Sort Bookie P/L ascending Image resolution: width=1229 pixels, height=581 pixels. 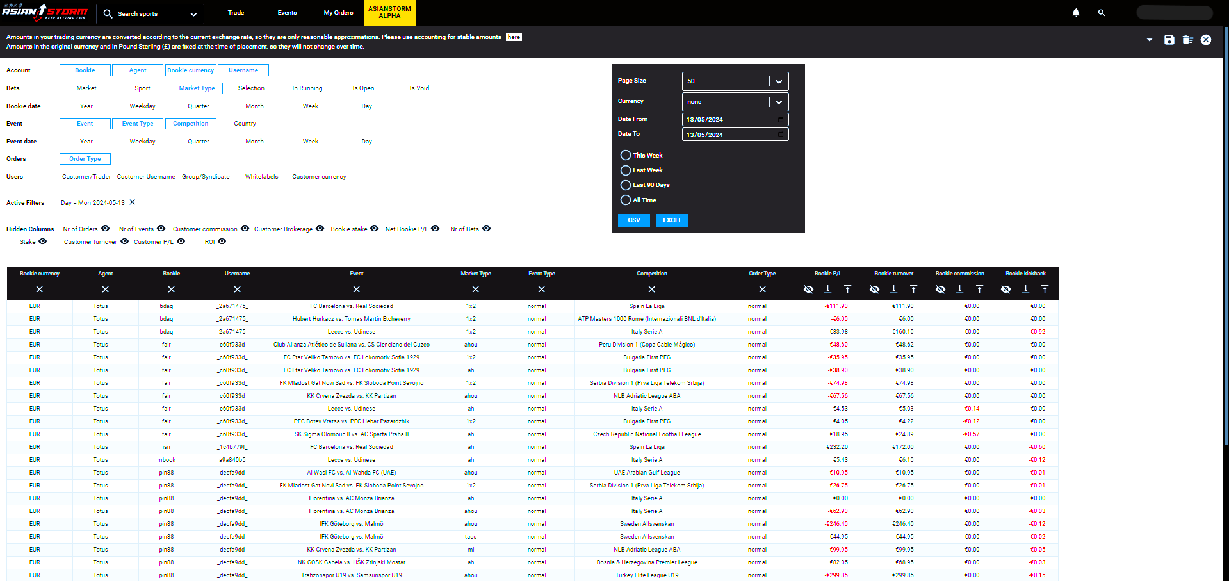point(847,290)
